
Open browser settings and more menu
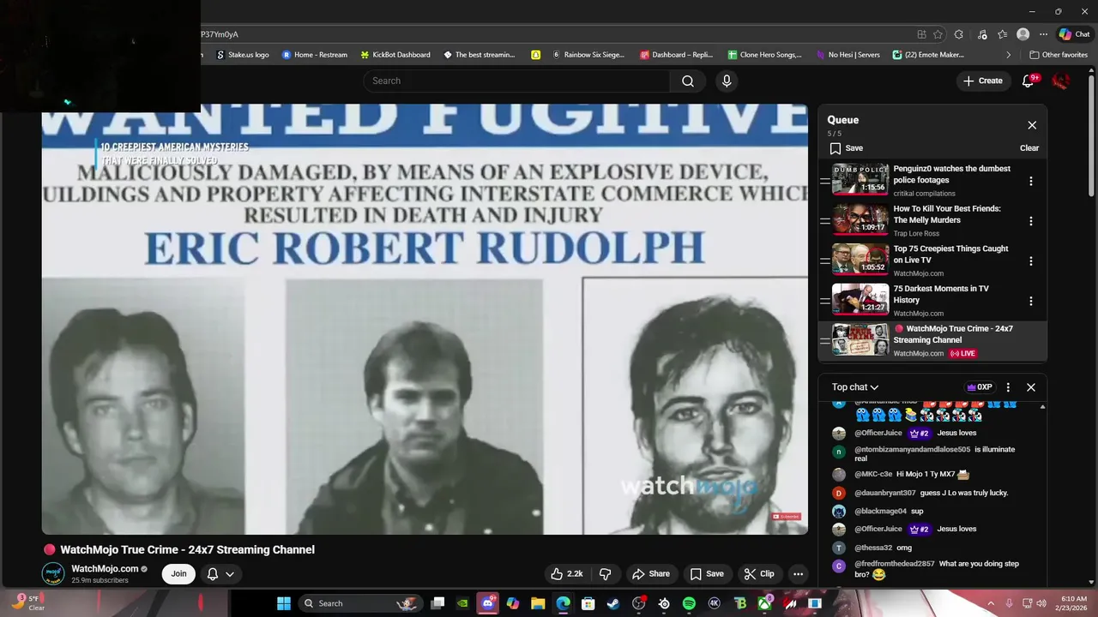pos(1044,34)
